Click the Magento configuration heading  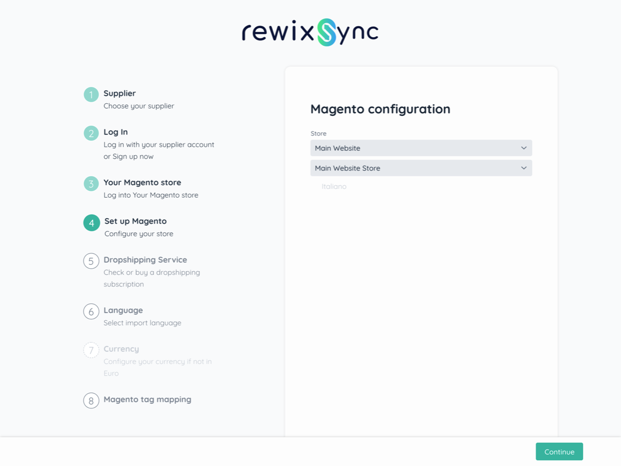click(x=380, y=109)
